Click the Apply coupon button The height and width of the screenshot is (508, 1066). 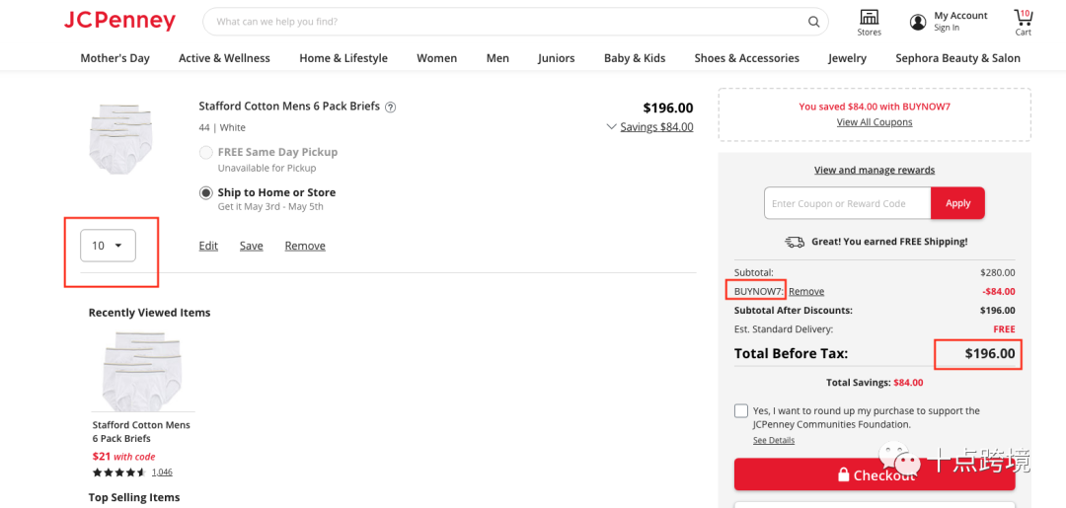[x=957, y=203]
